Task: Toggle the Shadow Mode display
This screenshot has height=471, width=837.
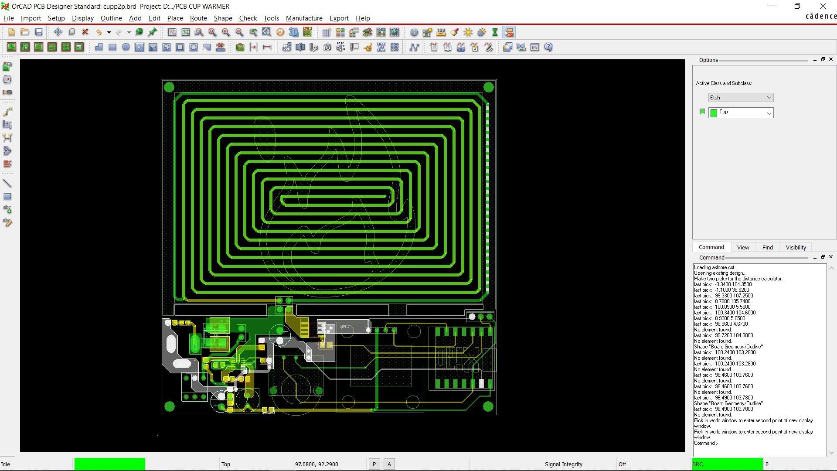Action: point(481,32)
